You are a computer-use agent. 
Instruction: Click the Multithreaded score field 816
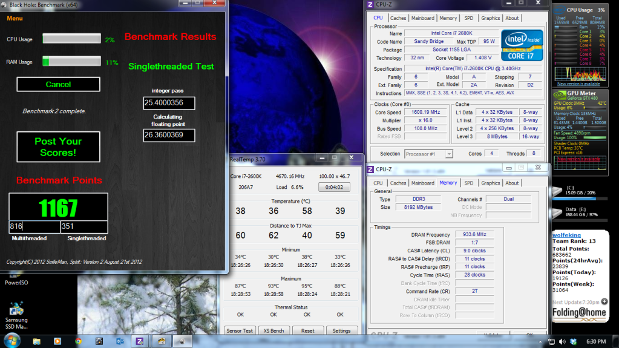click(34, 227)
